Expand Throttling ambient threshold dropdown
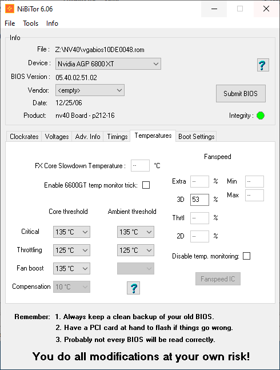 135,250
